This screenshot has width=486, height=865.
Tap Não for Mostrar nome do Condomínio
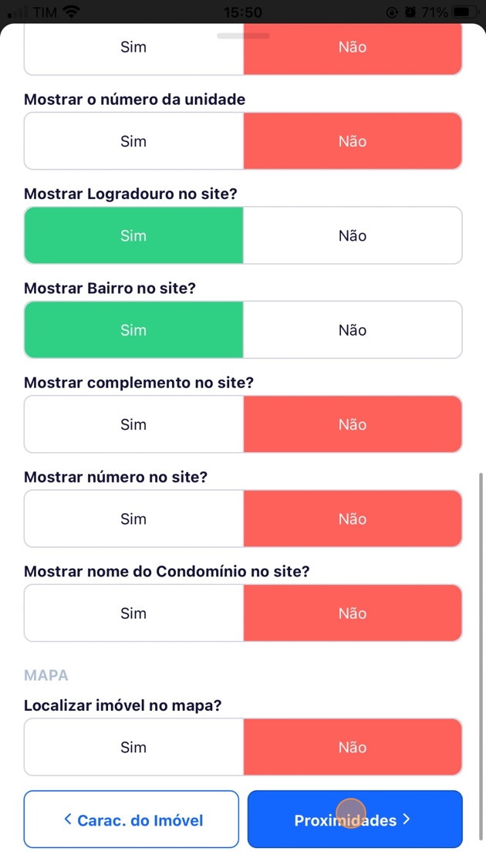point(353,613)
